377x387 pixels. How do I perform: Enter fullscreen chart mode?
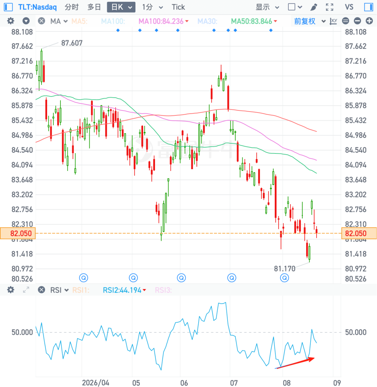pos(330,7)
